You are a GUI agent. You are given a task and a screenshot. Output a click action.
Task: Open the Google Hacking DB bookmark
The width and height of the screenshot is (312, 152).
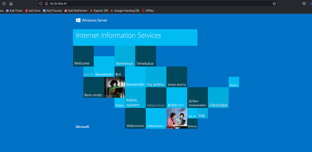[x=125, y=11]
